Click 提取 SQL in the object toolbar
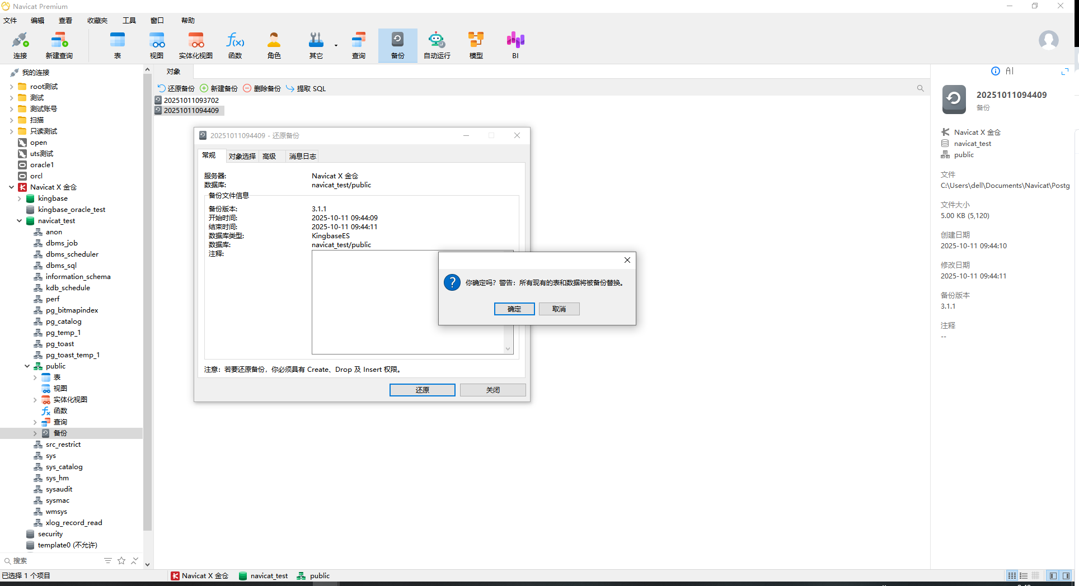The width and height of the screenshot is (1079, 586). point(306,88)
